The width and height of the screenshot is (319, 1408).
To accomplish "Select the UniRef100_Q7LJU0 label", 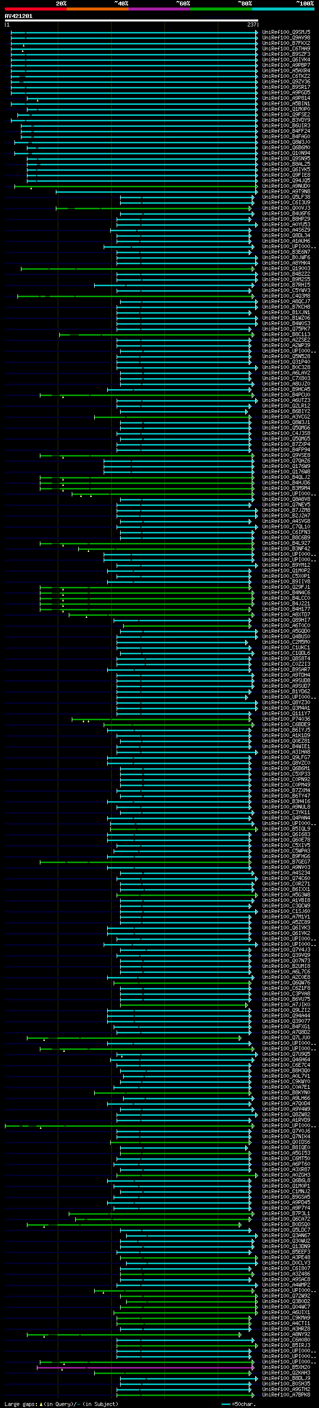I will point(286,1038).
